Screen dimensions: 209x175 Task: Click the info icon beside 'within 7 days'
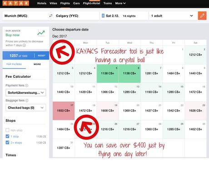24,45
